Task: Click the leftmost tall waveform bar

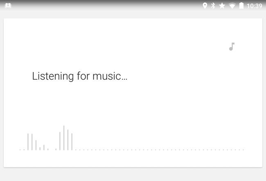Action: (x=28, y=142)
